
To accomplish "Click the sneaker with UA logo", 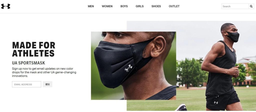I will pos(181,108).
